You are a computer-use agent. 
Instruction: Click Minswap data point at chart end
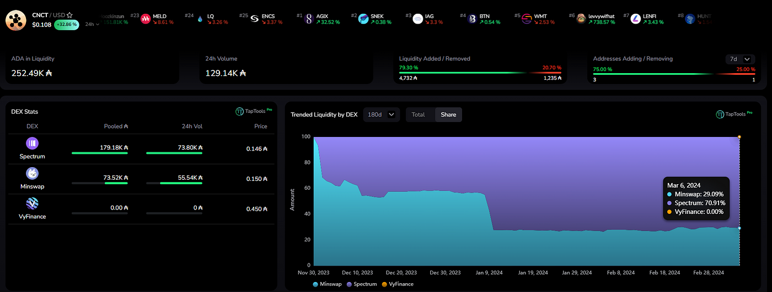pyautogui.click(x=739, y=228)
